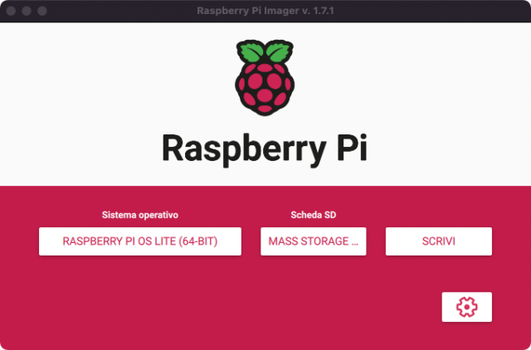
Task: Click the "Scheda SD" label
Action: coord(313,215)
